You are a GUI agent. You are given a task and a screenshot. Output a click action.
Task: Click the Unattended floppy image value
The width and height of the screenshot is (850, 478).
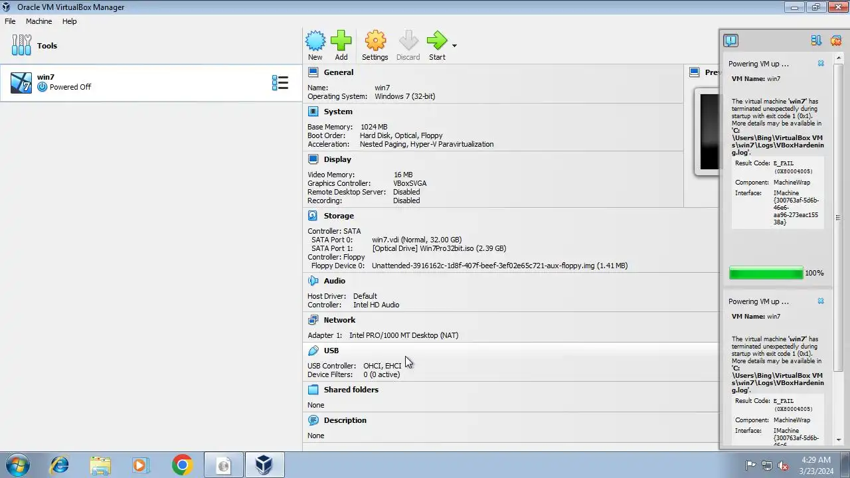(499, 266)
